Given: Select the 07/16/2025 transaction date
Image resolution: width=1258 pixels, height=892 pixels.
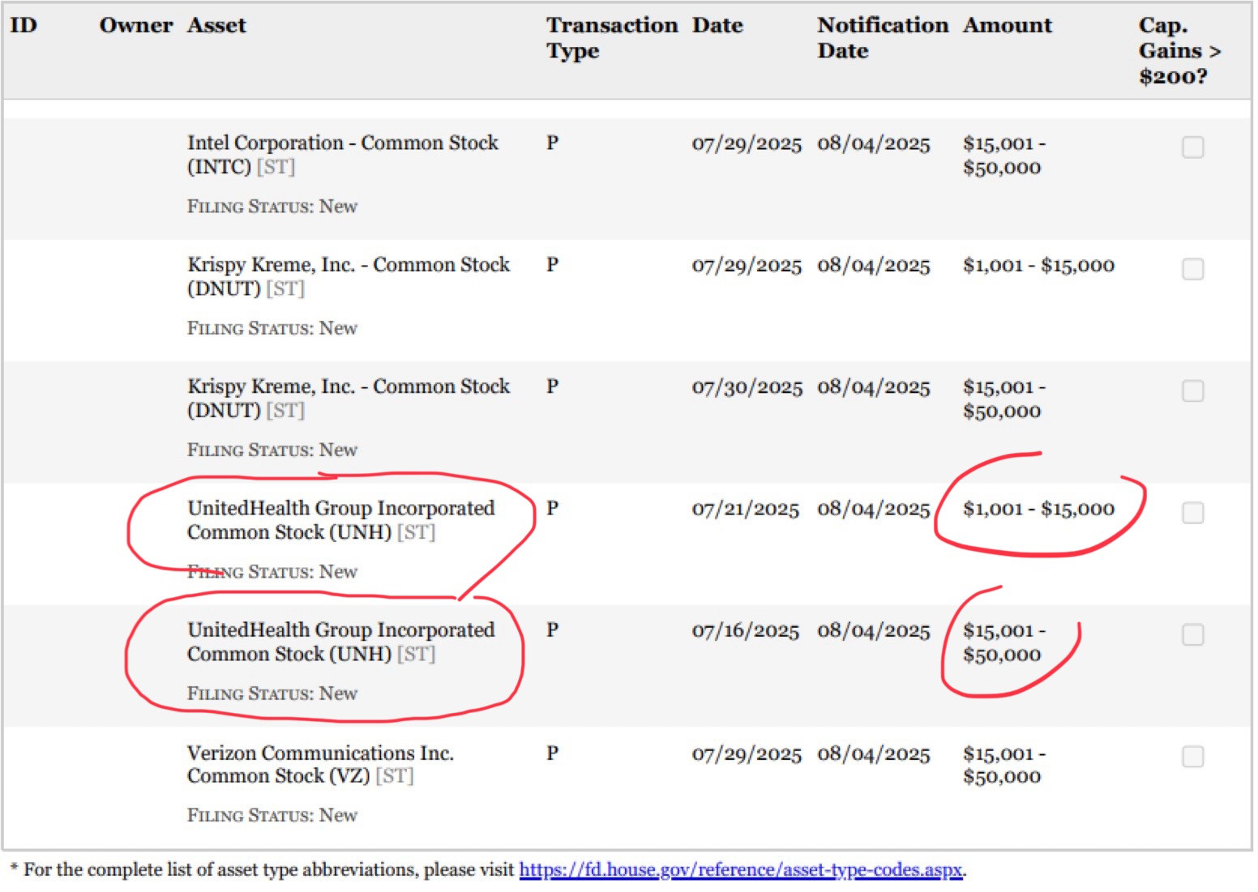Looking at the screenshot, I should coord(745,630).
